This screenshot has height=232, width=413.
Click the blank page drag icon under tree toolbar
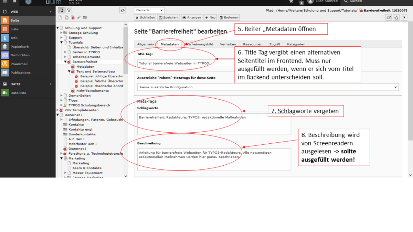(x=60, y=18)
